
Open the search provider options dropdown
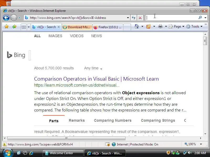pyautogui.click(x=205, y=18)
